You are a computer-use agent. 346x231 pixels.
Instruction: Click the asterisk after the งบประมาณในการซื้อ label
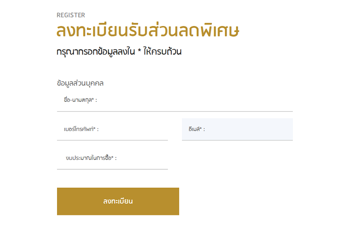(112, 157)
